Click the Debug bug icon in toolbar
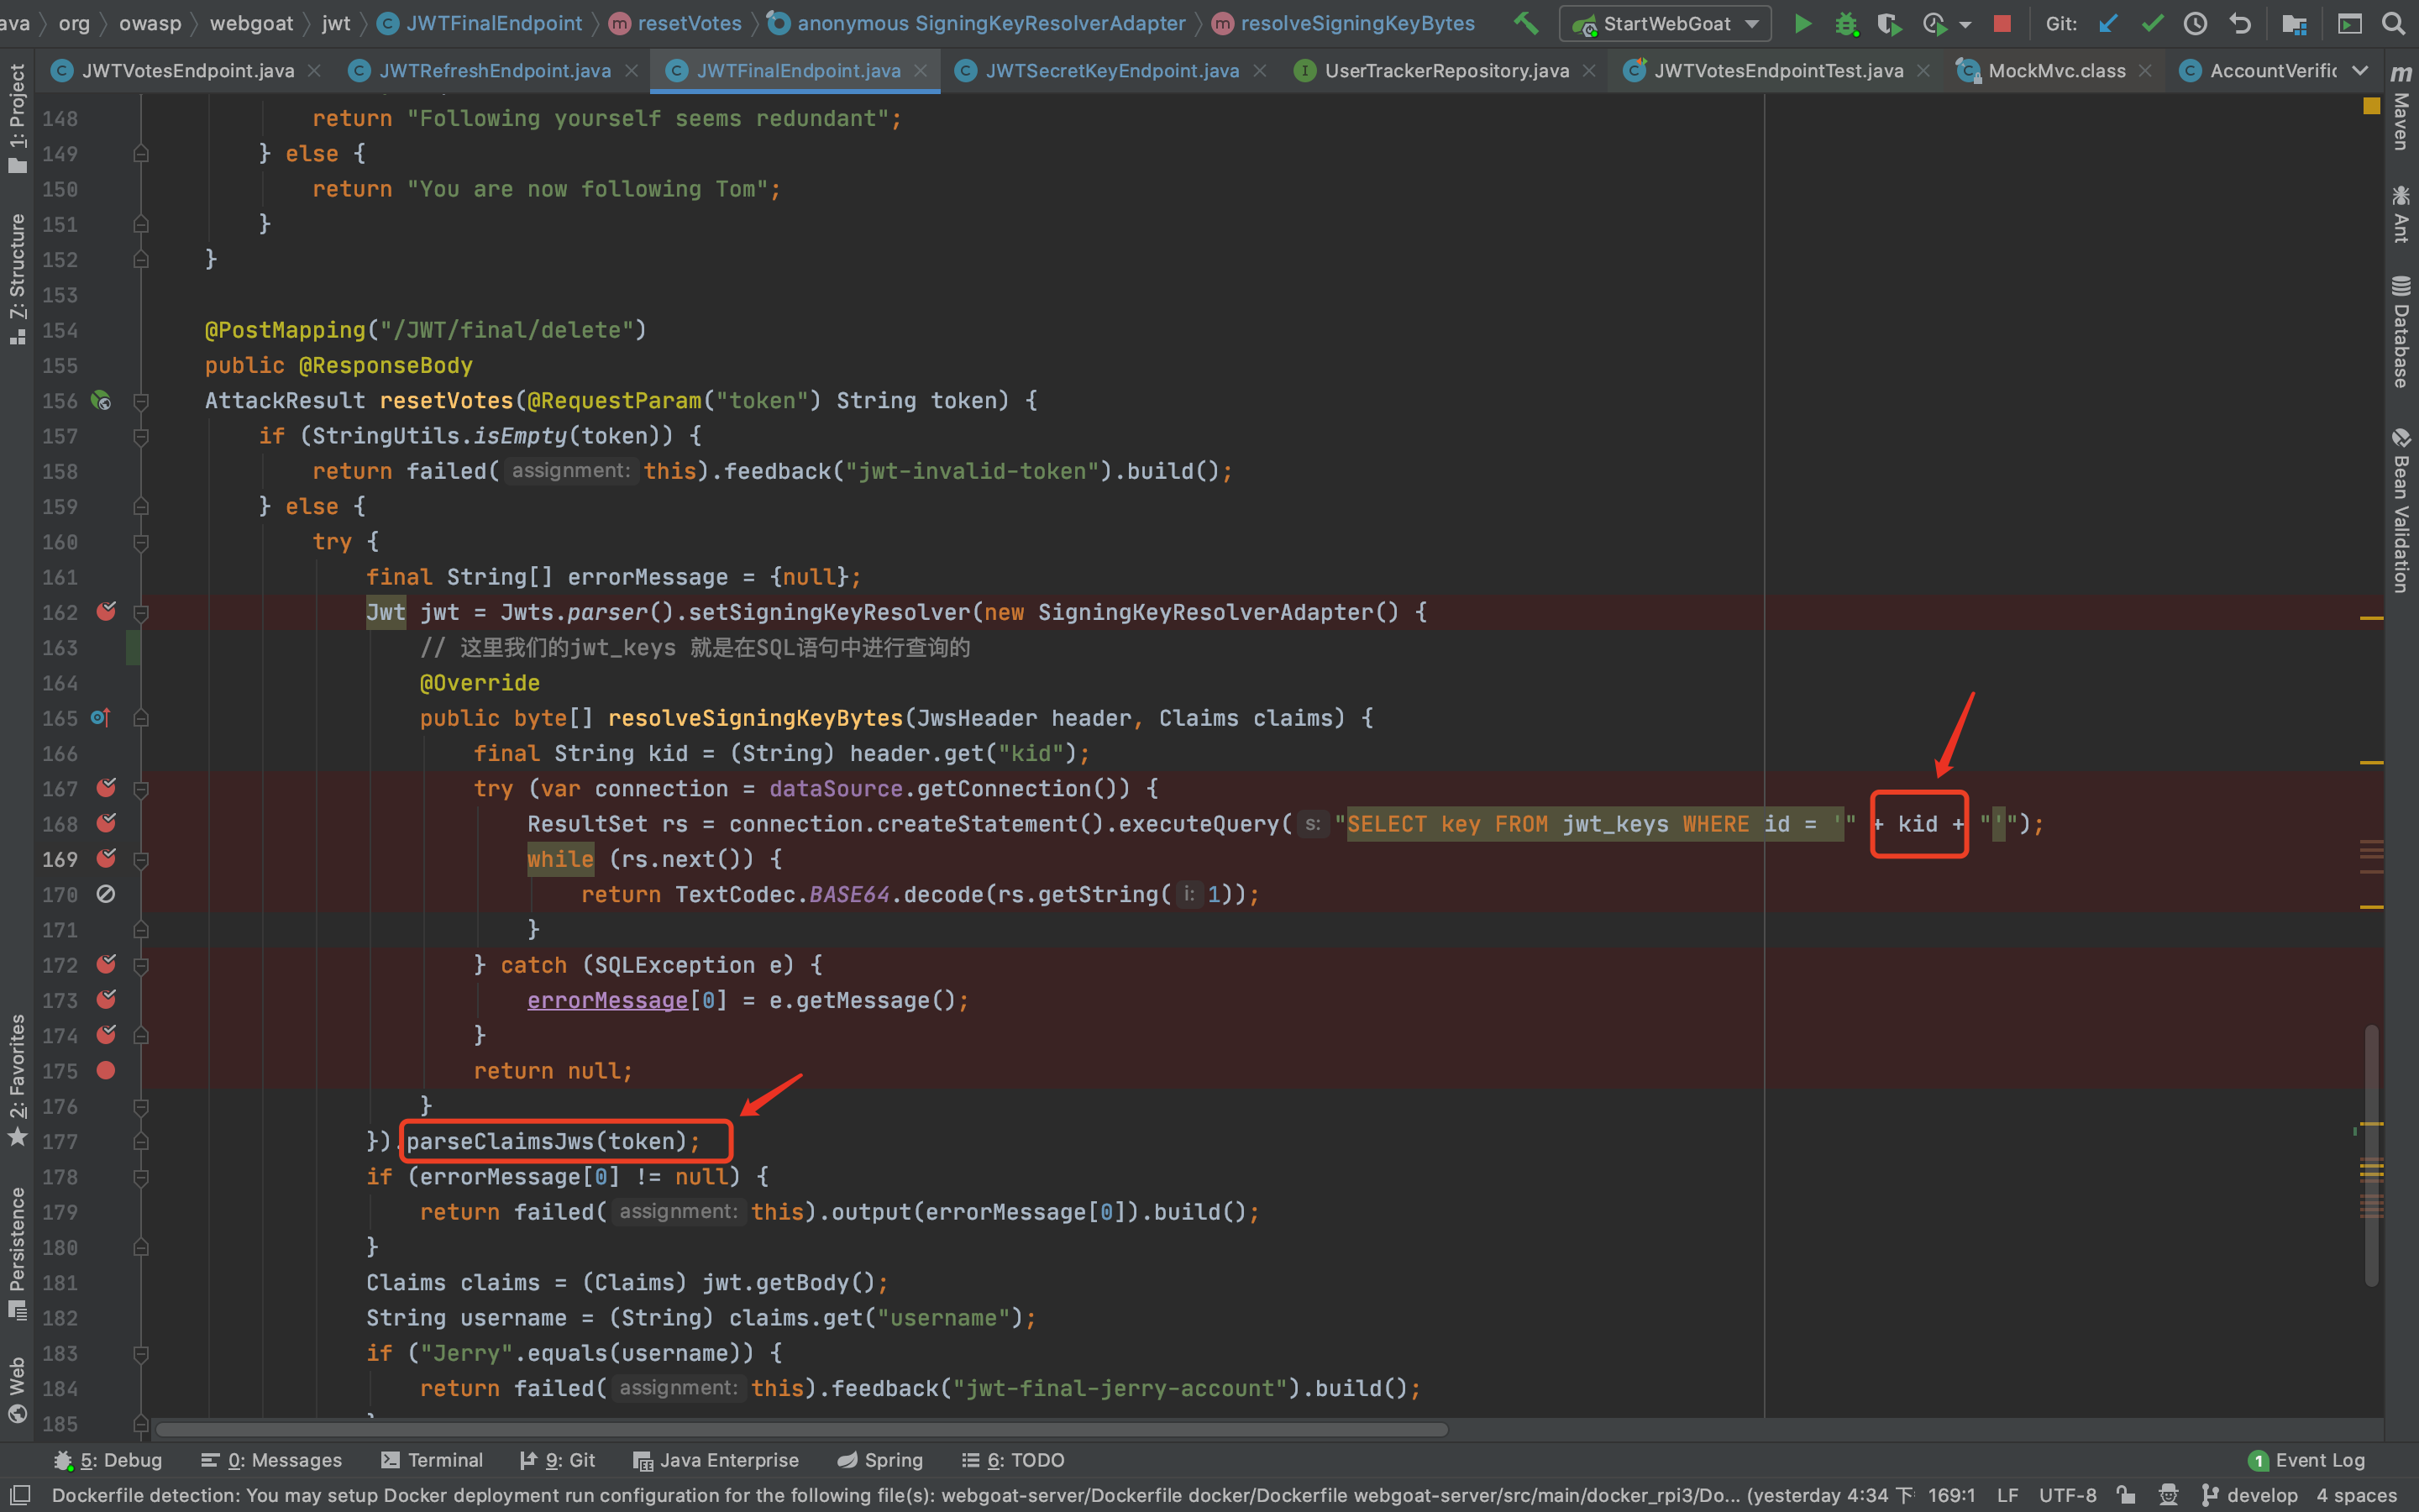Screen dimensions: 2419x1512 (x=1845, y=23)
